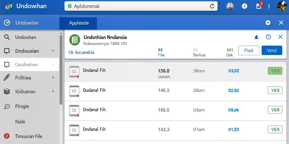
Task: Click the pen icon beside Frilltiea
Action: pos(7,78)
